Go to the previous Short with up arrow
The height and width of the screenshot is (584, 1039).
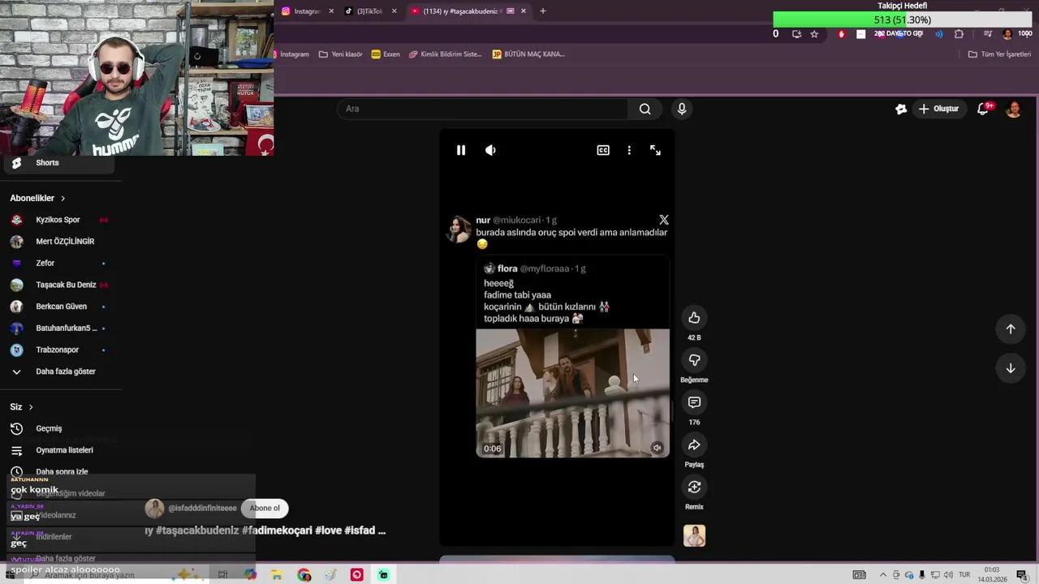click(x=1011, y=328)
